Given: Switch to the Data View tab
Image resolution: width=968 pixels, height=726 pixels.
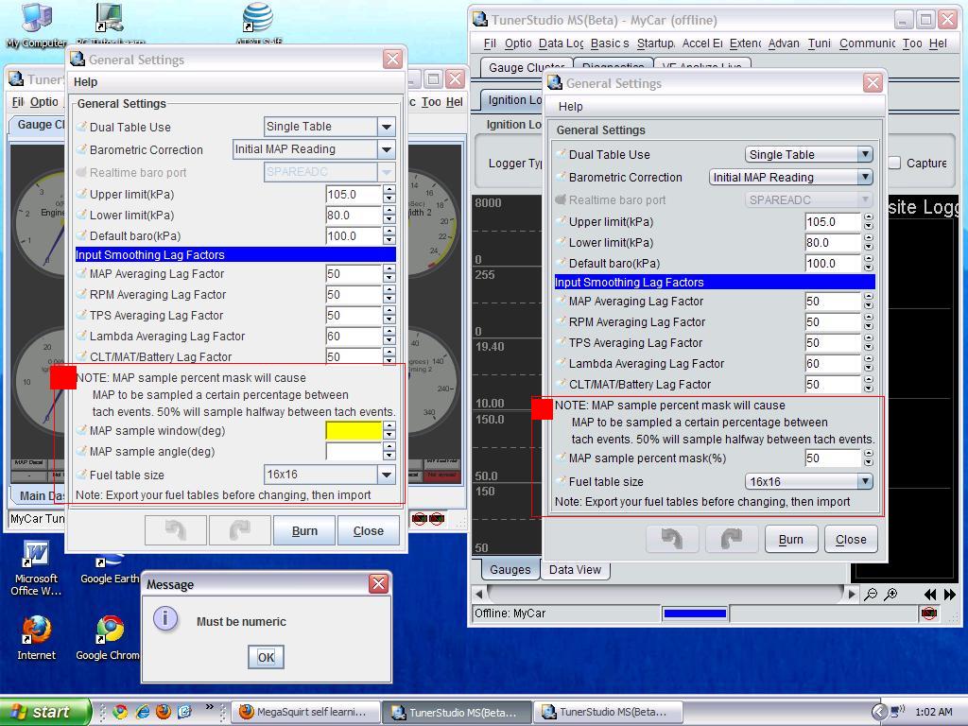Looking at the screenshot, I should (575, 570).
